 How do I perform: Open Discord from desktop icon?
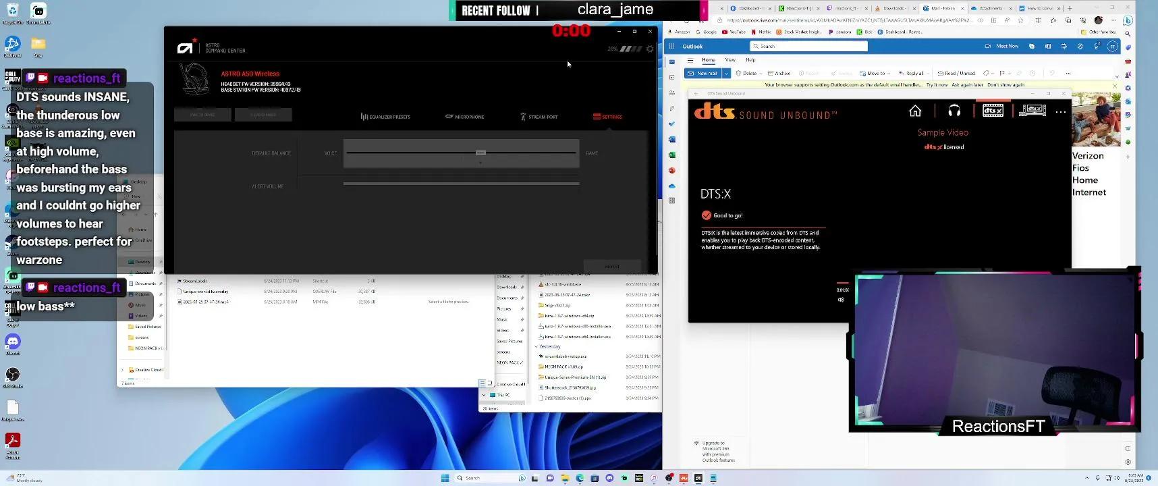point(12,343)
